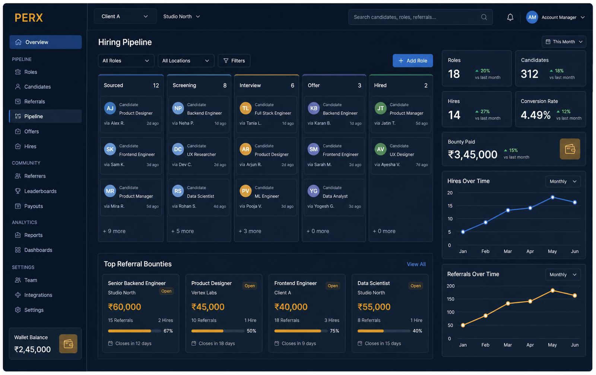Click the candidate search field
Image resolution: width=596 pixels, height=375 pixels.
[x=421, y=17]
